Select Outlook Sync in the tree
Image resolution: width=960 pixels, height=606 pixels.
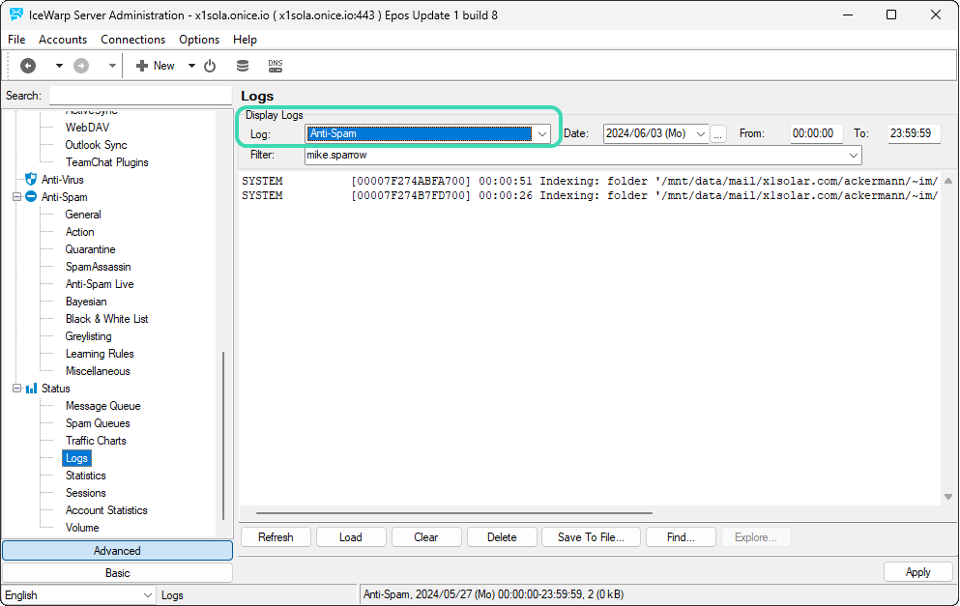96,145
